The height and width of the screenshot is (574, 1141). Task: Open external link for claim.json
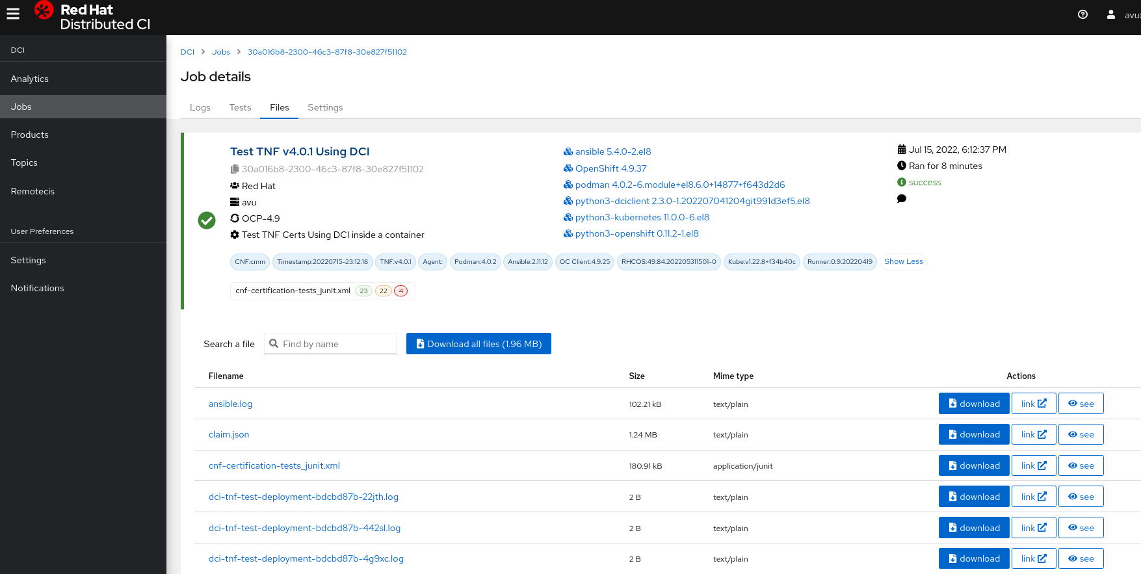1034,434
